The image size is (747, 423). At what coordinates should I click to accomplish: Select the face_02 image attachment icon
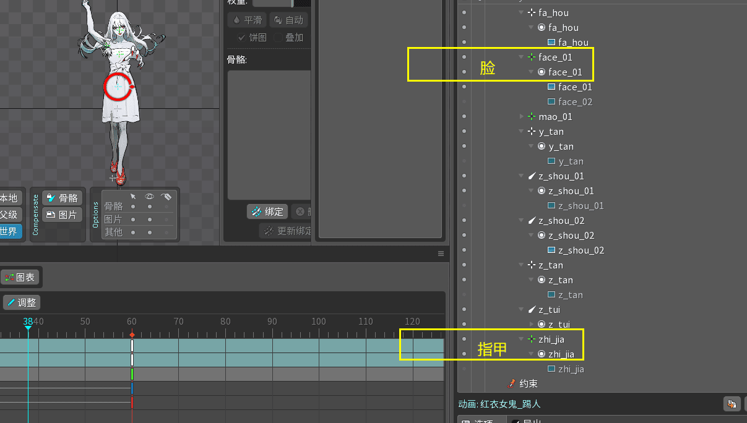[551, 101]
